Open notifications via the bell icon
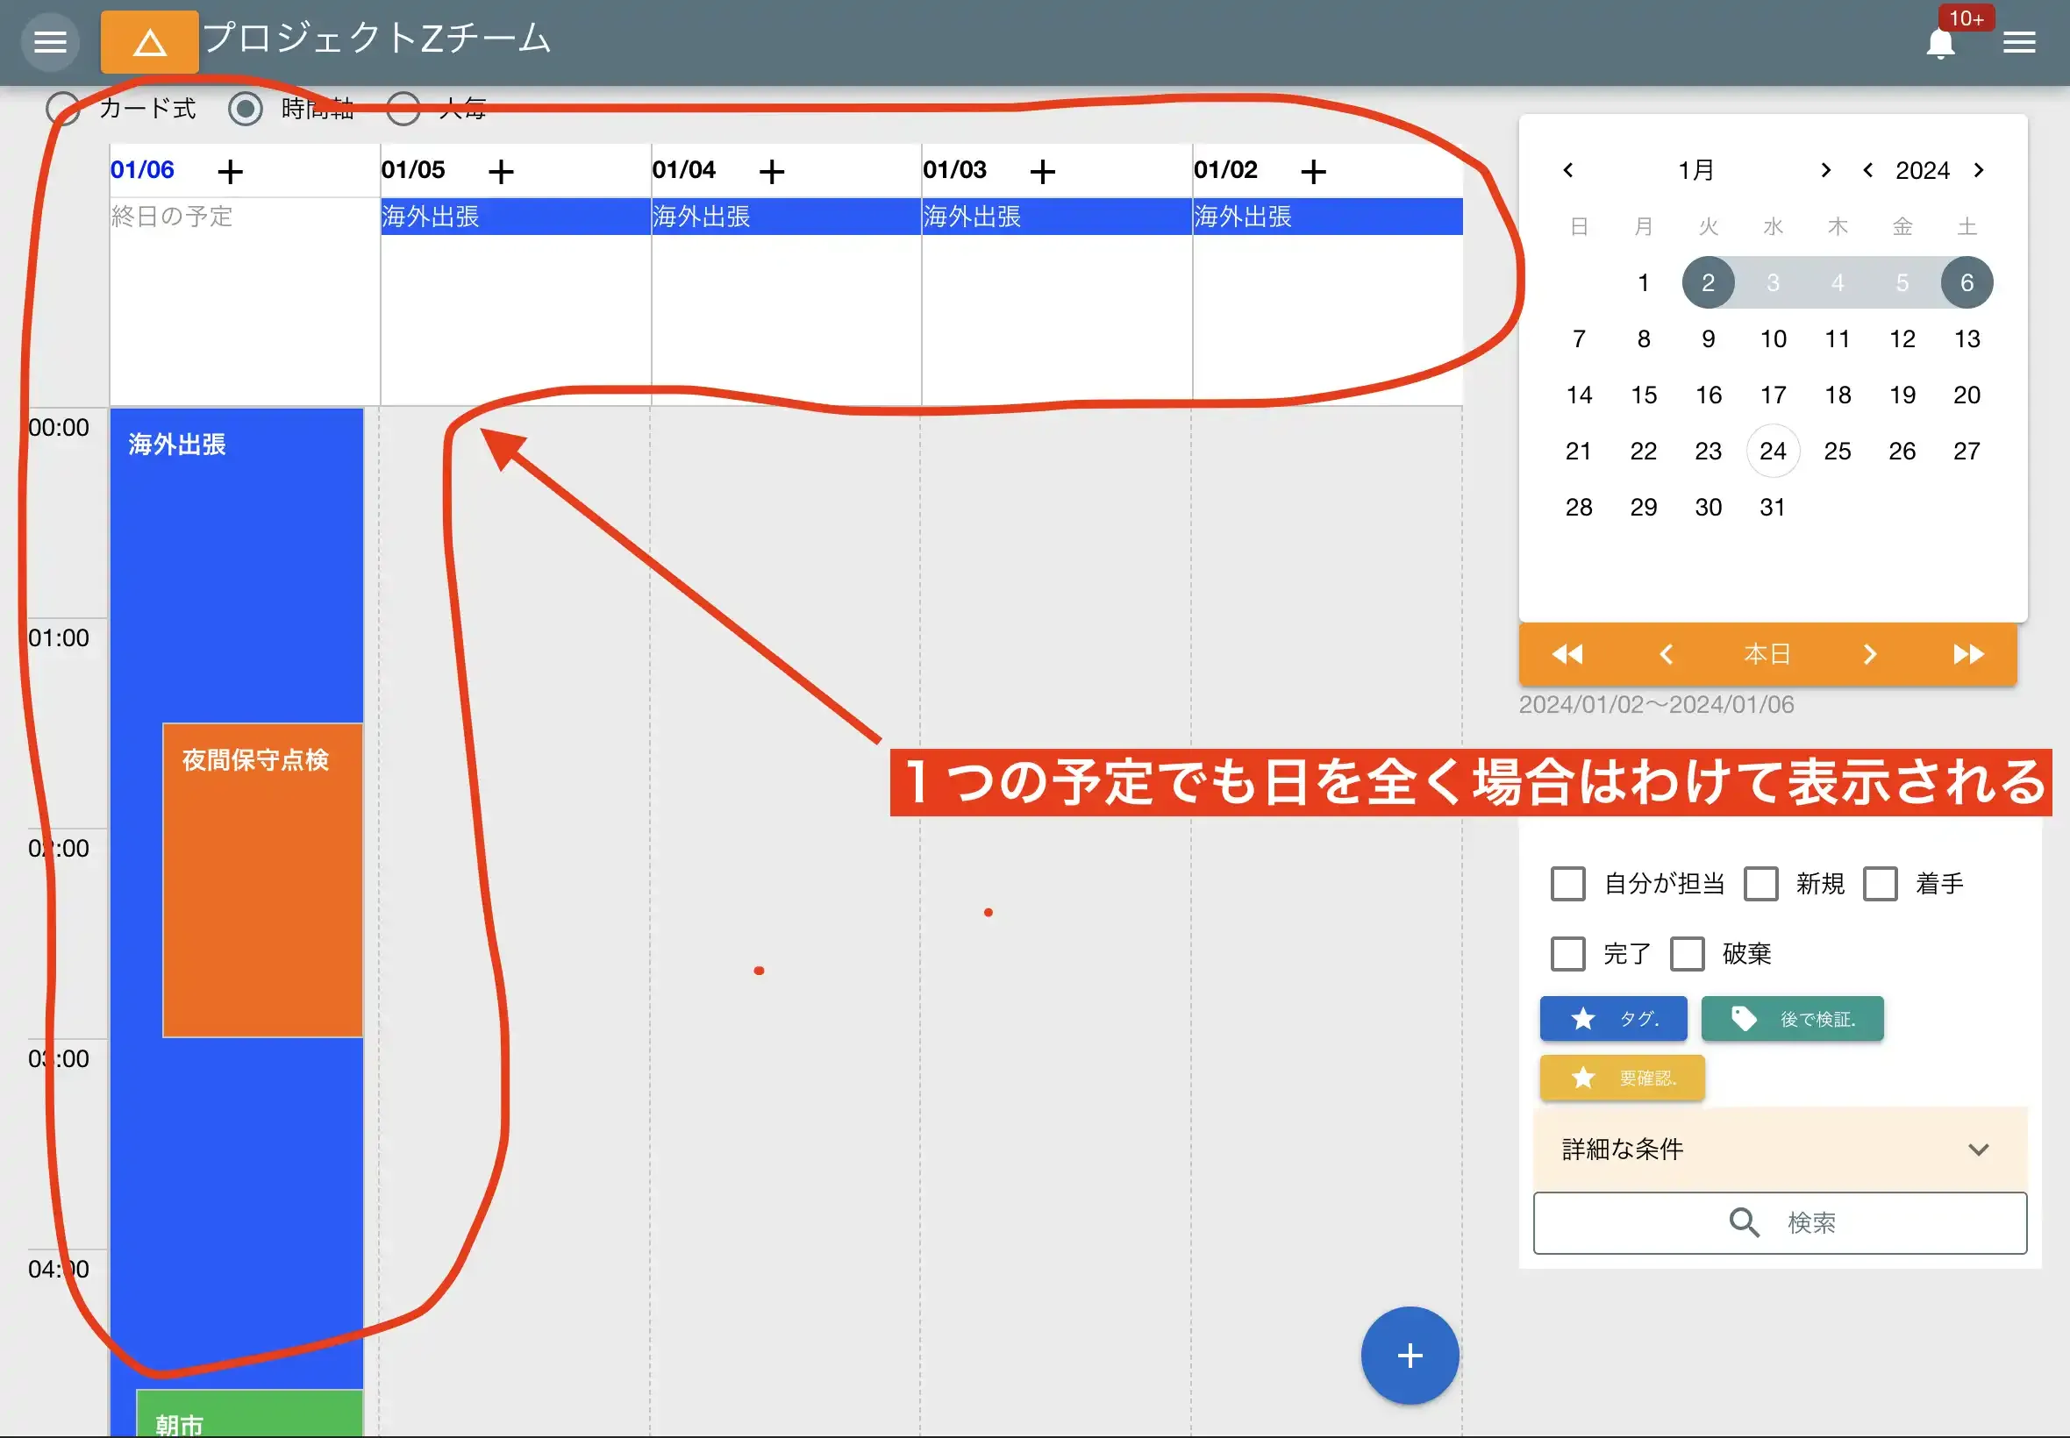The image size is (2070, 1438). click(1939, 43)
